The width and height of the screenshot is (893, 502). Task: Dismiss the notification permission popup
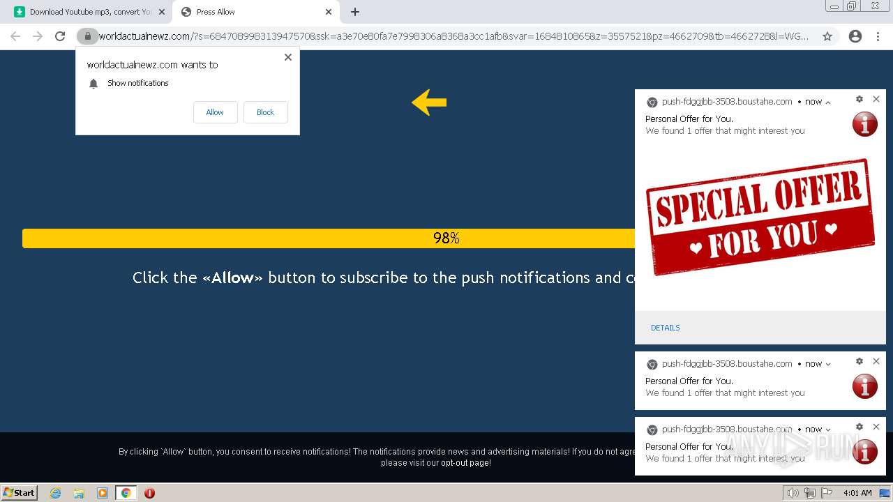[x=287, y=57]
